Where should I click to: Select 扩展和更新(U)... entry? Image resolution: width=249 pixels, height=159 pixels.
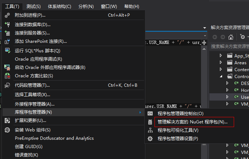73,121
